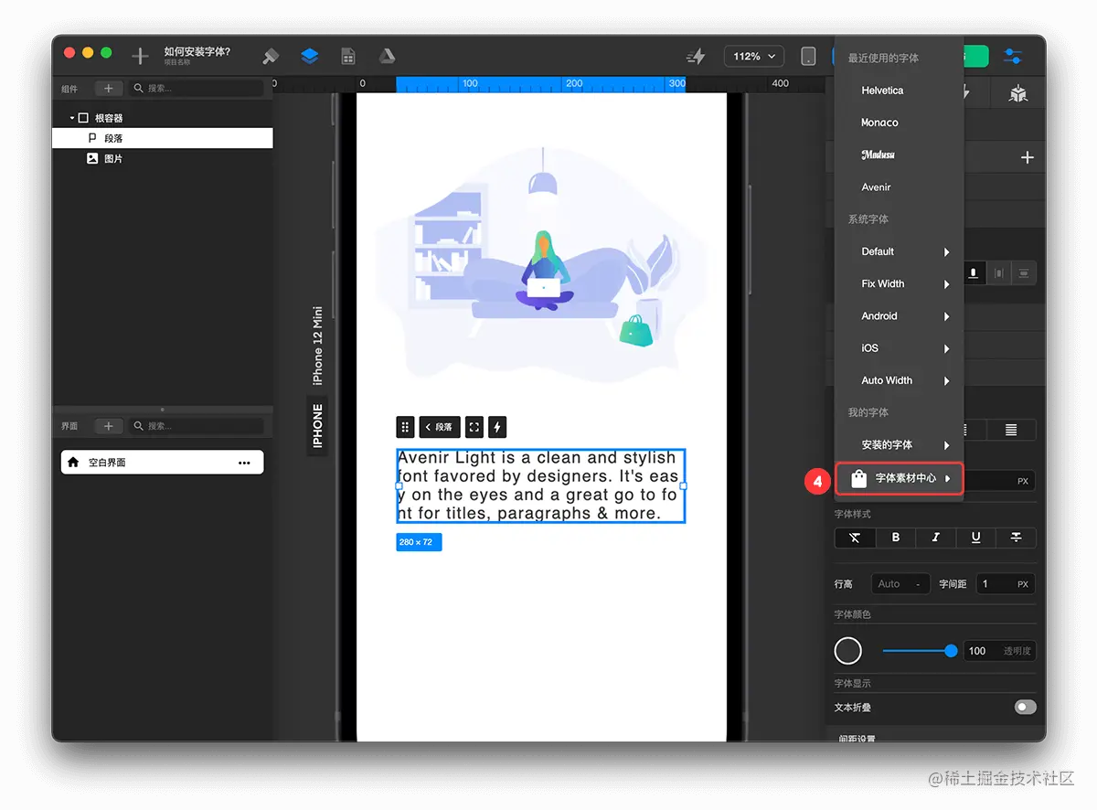The height and width of the screenshot is (810, 1097).
Task: Click the plus icon in right panel
Action: (x=1027, y=157)
